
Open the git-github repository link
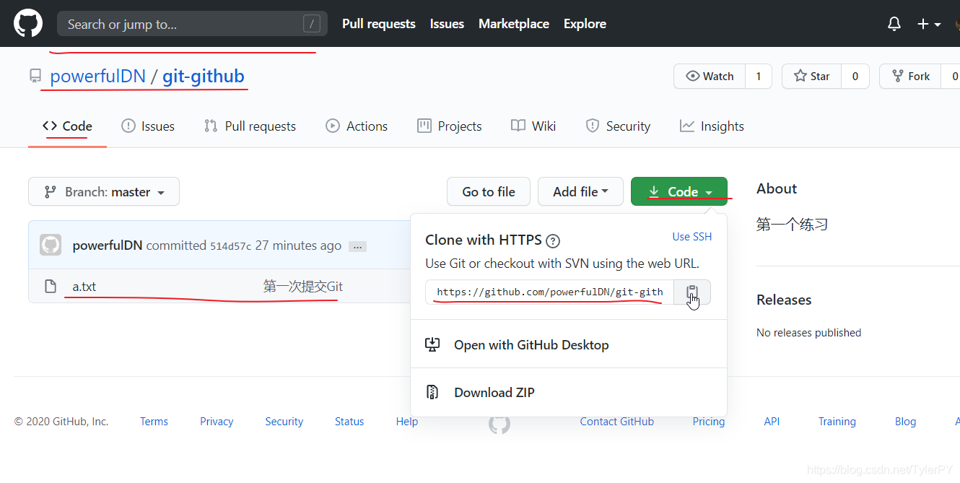point(204,76)
